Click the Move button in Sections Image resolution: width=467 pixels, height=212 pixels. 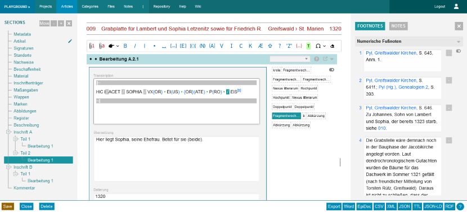point(44,24)
